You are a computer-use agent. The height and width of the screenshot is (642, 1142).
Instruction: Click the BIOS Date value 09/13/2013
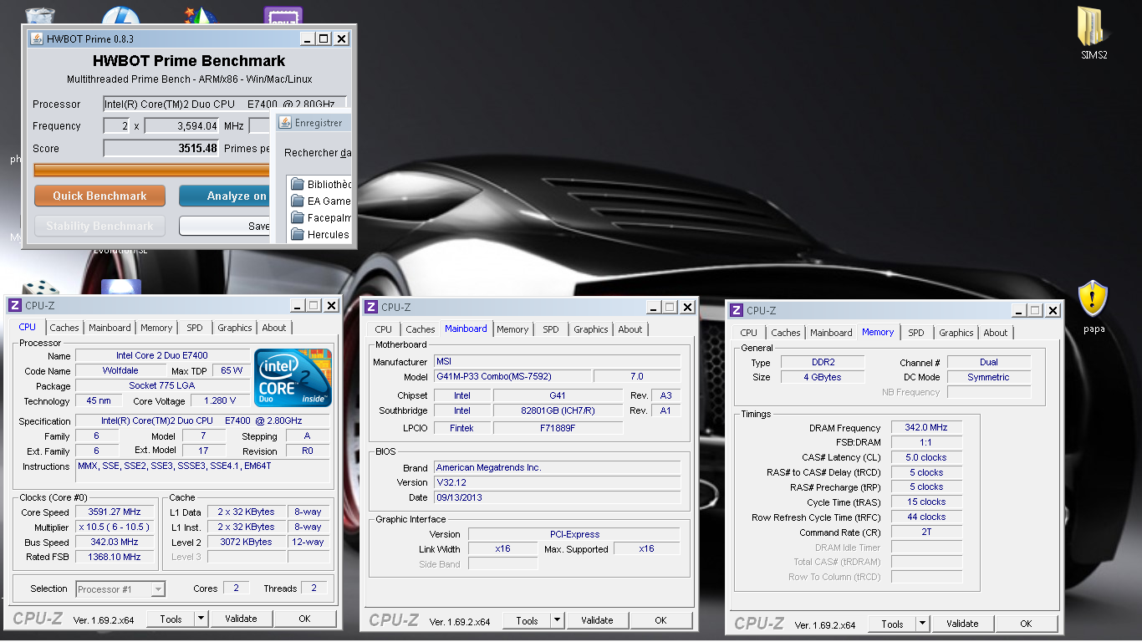(x=557, y=497)
